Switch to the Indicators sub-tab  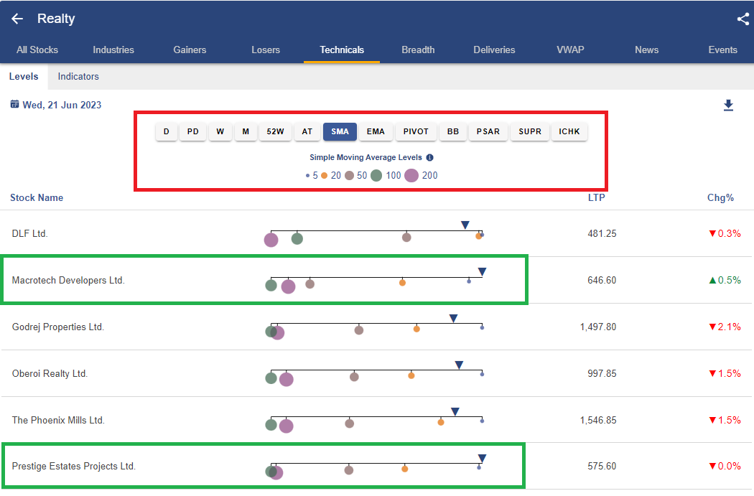pos(78,76)
